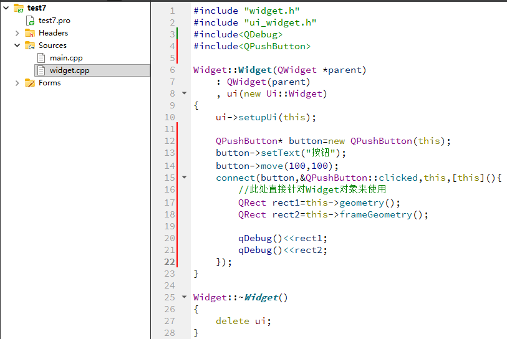
Task: Click rect2 on line 21
Action: [308, 251]
